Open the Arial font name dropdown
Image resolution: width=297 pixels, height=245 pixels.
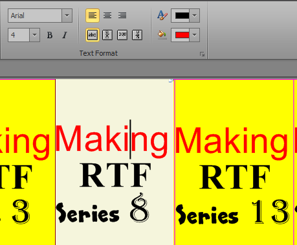(67, 16)
